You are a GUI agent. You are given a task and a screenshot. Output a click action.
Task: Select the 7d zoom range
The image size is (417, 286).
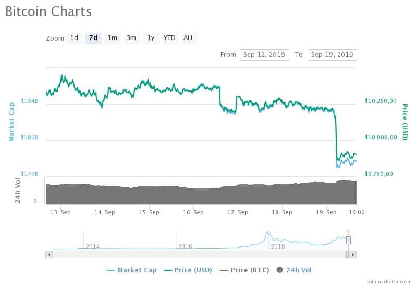pyautogui.click(x=93, y=38)
